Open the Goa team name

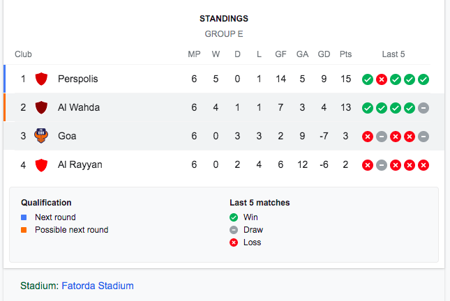67,136
